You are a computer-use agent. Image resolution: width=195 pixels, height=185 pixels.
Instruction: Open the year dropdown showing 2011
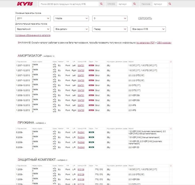33,18
